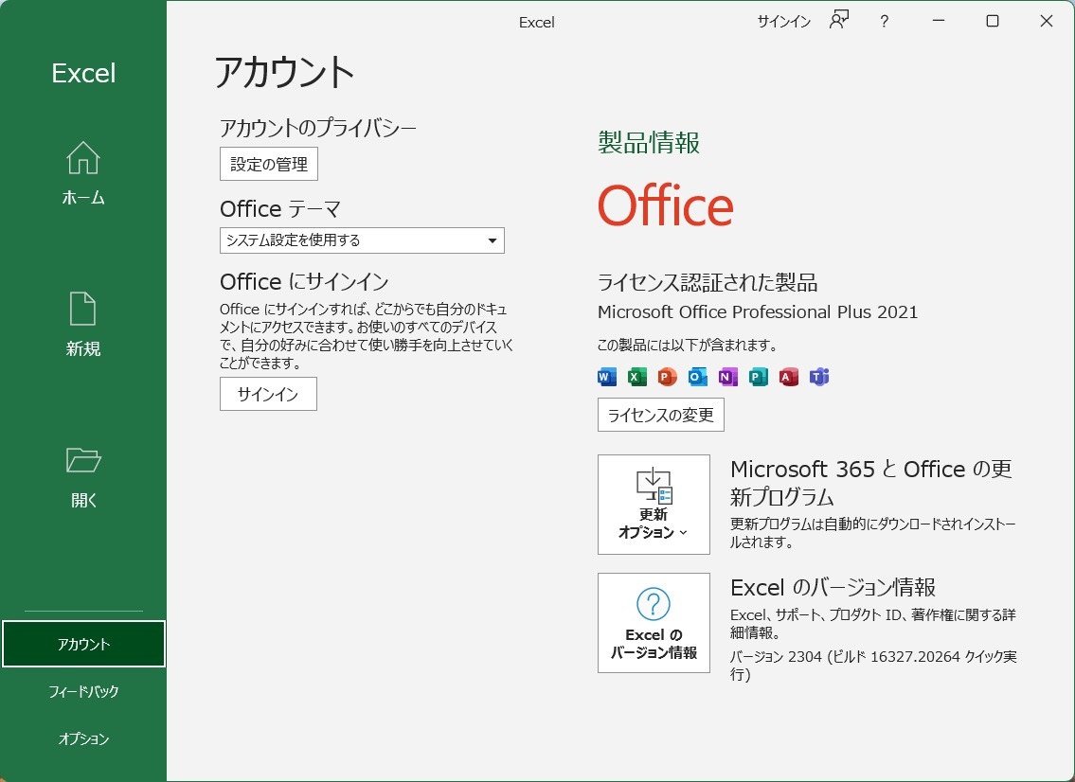Viewport: 1075px width, 782px height.
Task: Click the 製品情報 heading
Action: click(x=649, y=143)
